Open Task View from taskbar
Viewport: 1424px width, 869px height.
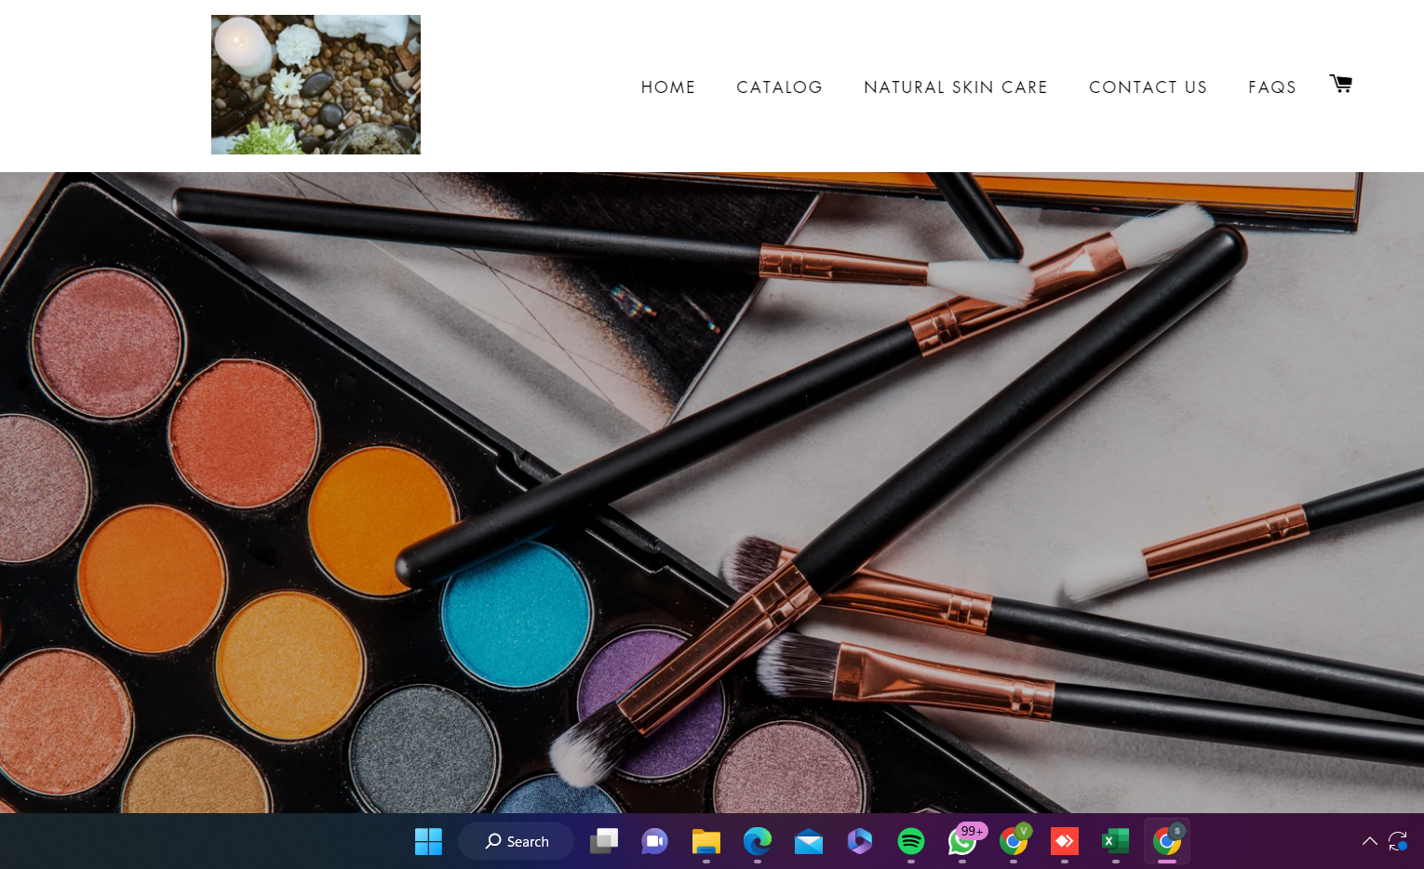coord(604,841)
